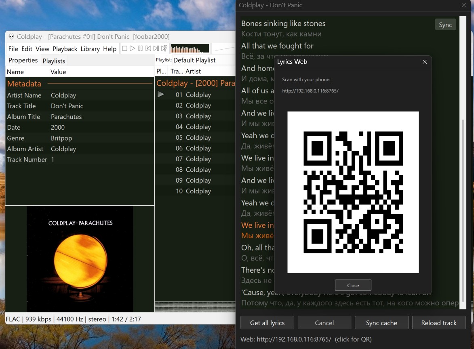Select the Album Title Parachutes row
The width and height of the screenshot is (474, 349).
pos(80,117)
